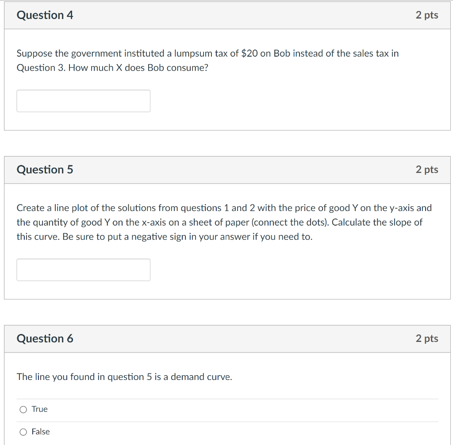Click the 2 pts label on Question 4
This screenshot has height=445, width=453.
(427, 15)
